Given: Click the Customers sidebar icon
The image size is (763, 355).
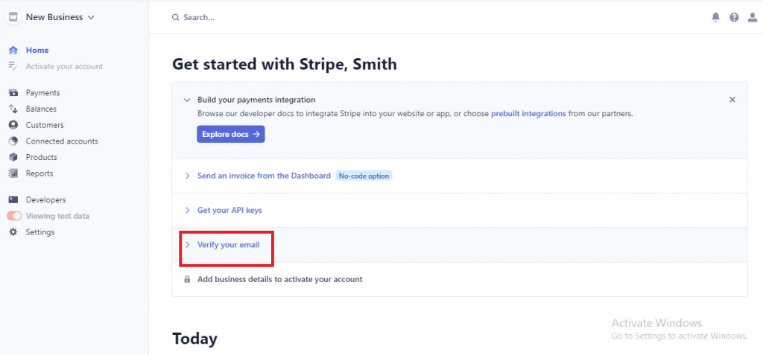Looking at the screenshot, I should [13, 125].
